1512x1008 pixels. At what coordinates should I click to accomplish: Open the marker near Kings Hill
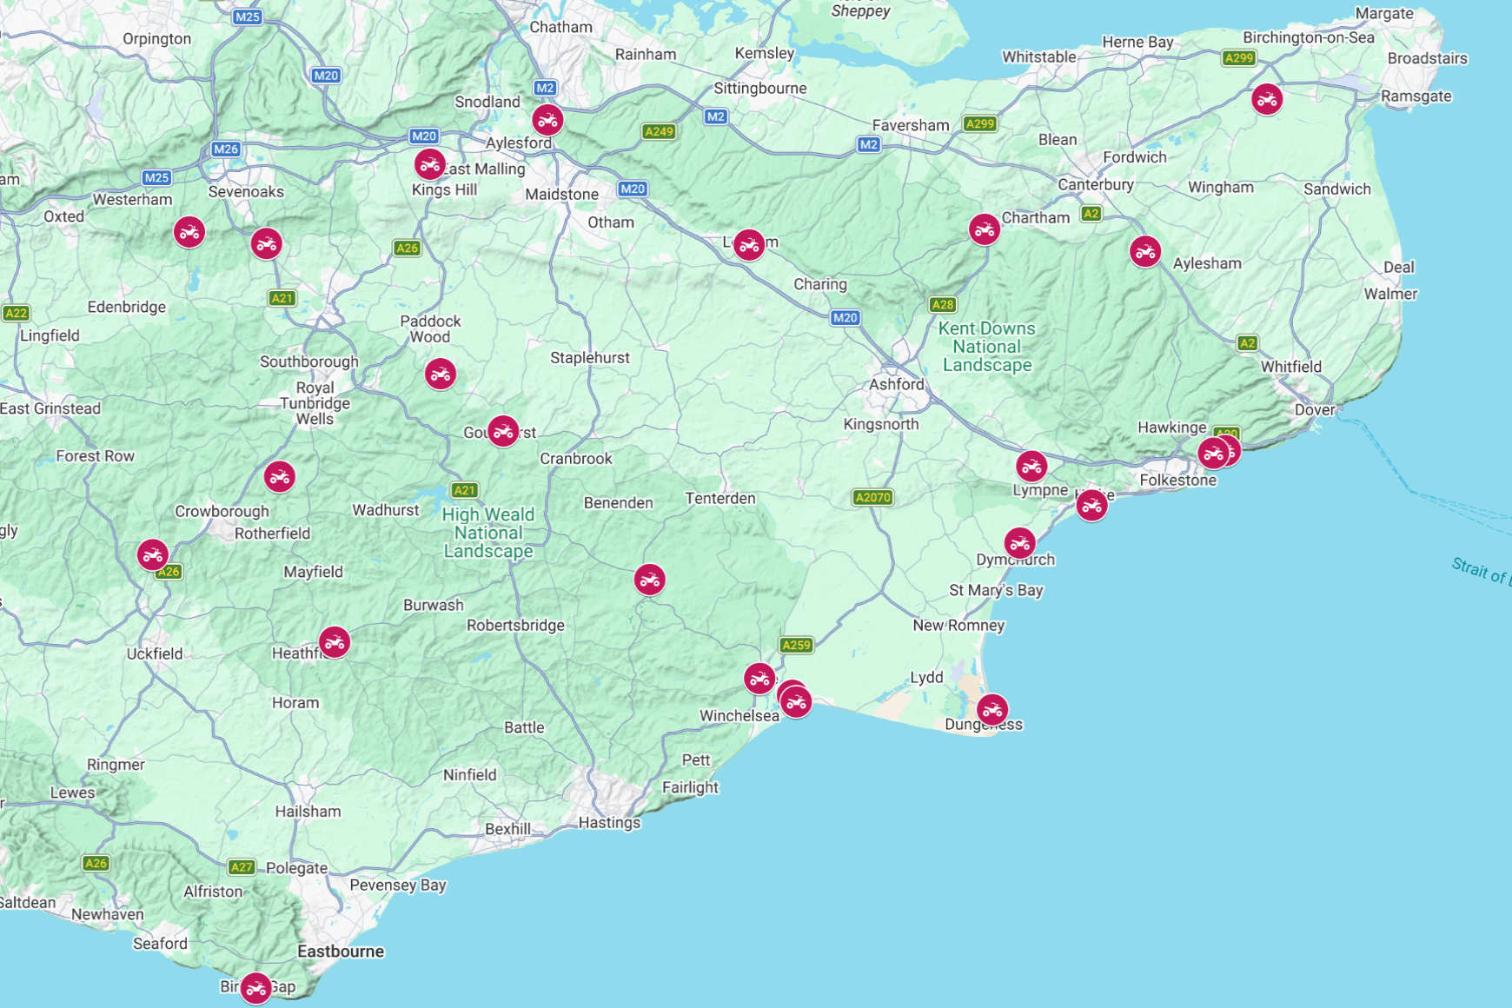point(429,163)
